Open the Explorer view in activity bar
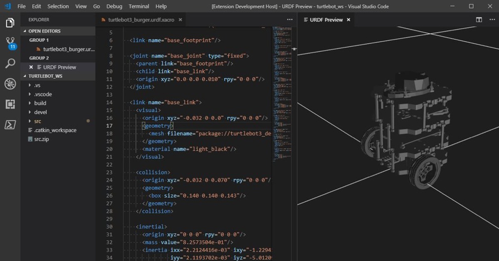 pyautogui.click(x=10, y=23)
